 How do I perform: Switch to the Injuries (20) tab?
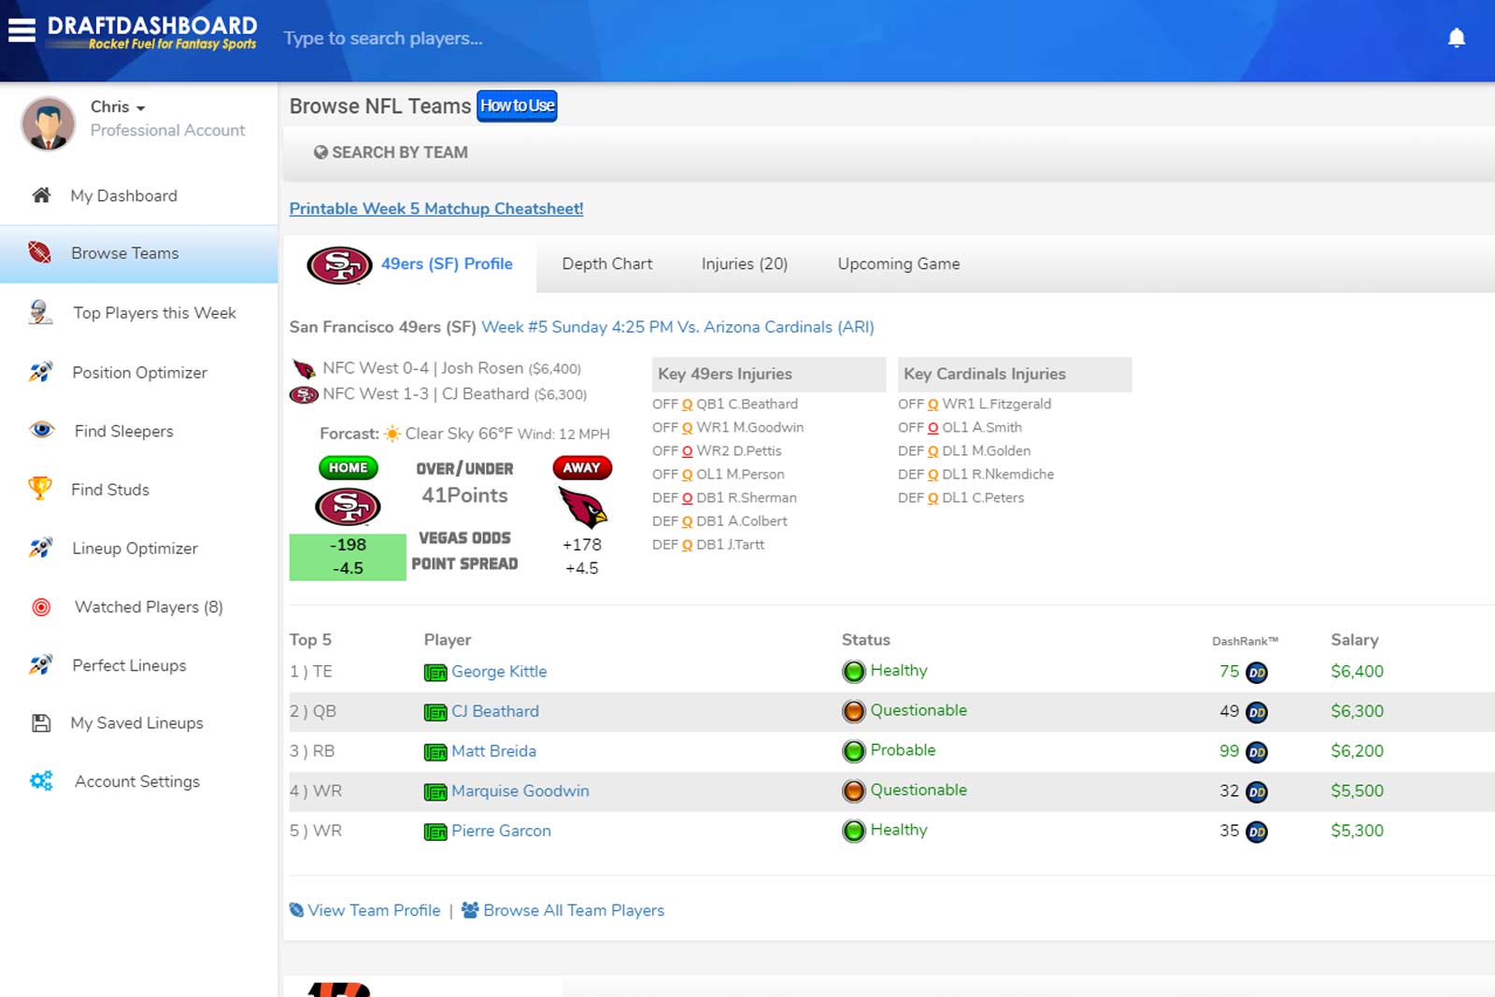[x=745, y=264]
